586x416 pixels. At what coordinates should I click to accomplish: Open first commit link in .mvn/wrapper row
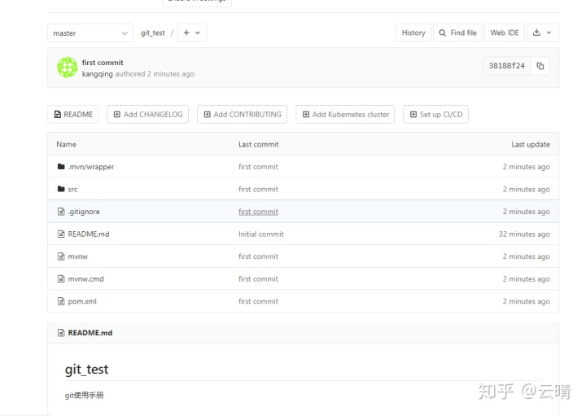click(x=258, y=167)
